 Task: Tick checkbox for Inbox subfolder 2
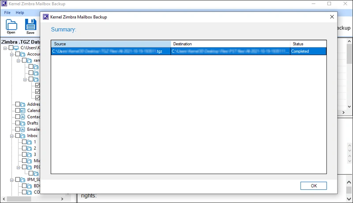pos(24,148)
